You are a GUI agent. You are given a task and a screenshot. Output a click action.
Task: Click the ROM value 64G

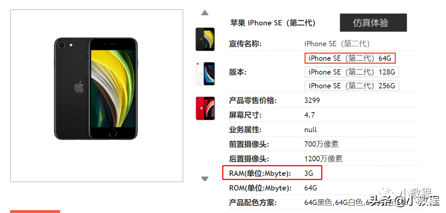tap(311, 188)
